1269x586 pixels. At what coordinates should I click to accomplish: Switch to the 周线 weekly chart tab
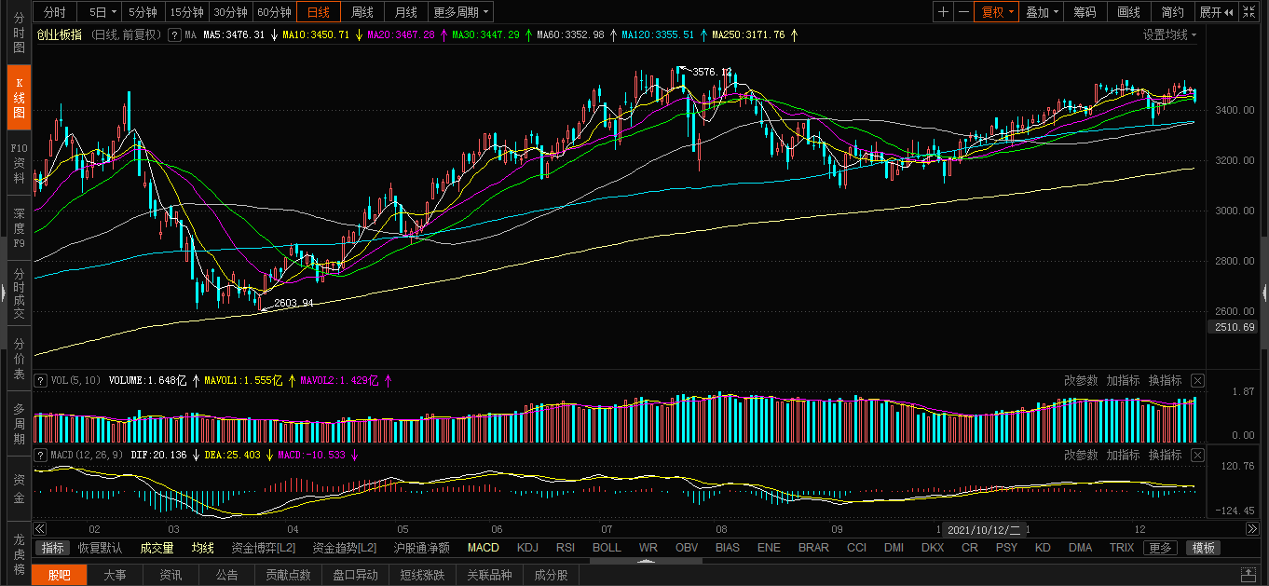[x=362, y=12]
